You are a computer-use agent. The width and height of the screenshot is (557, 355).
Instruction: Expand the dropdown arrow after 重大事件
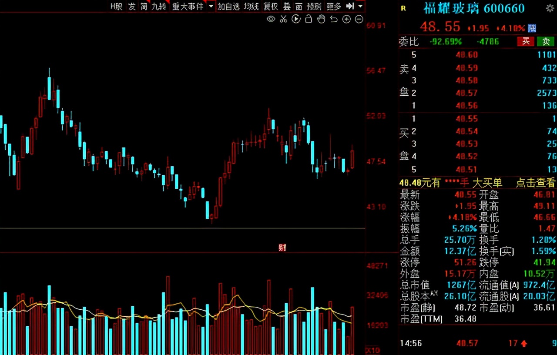(x=211, y=6)
